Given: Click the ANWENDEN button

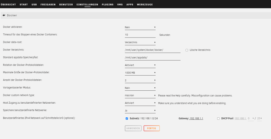Looking at the screenshot, I should tap(133, 128).
